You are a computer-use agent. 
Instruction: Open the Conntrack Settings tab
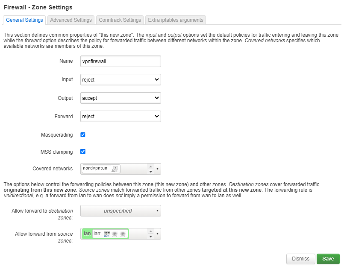pos(120,20)
